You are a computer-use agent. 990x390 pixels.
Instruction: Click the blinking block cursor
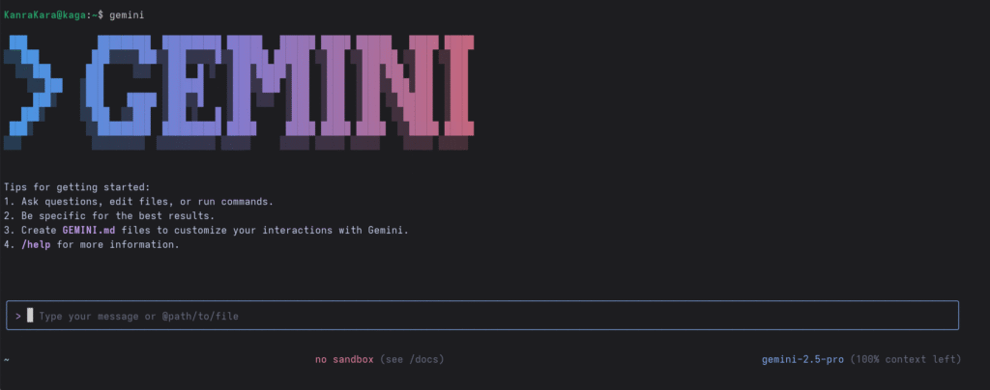30,316
